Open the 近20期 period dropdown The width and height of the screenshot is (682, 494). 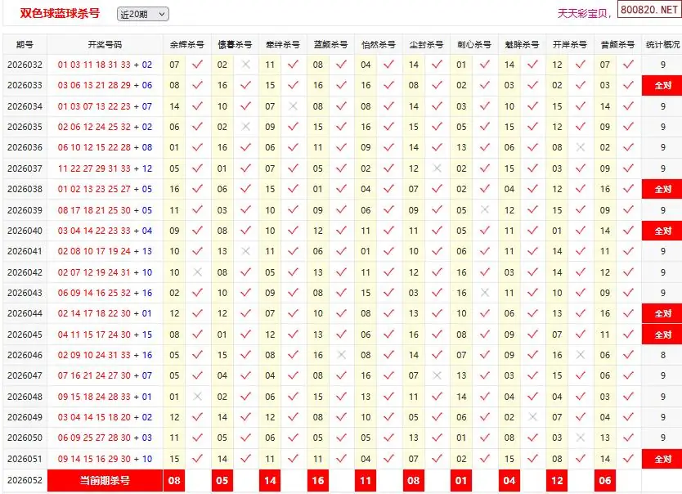142,15
